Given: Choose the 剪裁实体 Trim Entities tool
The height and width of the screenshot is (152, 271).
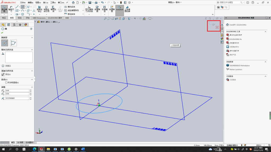Looking at the screenshot, I should tap(39, 9).
